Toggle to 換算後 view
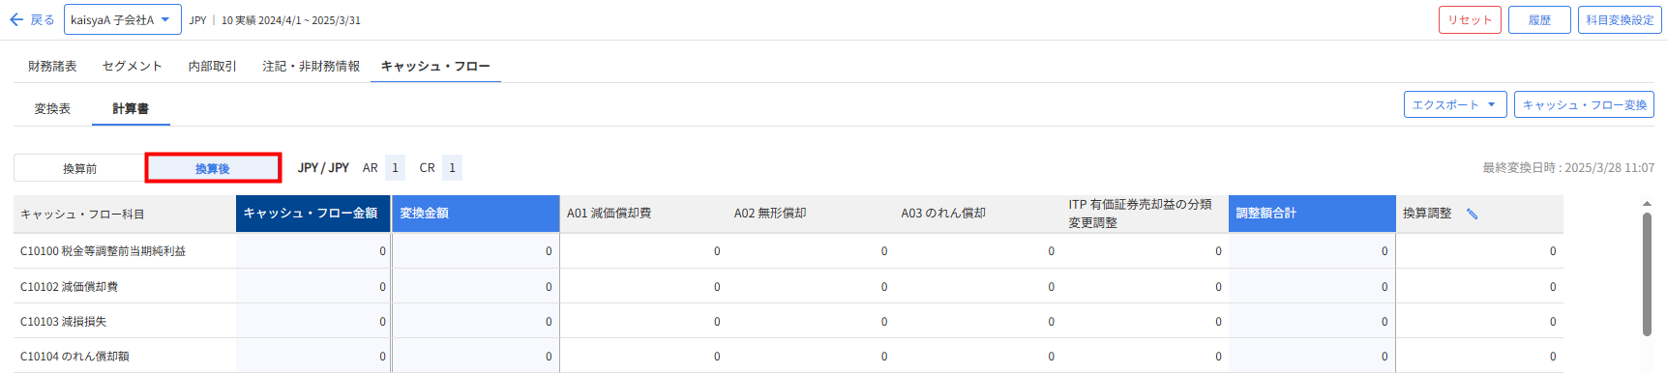 213,168
